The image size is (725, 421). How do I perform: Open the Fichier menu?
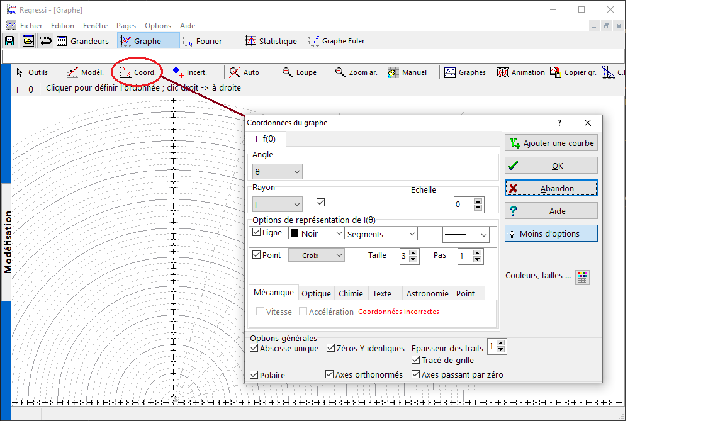point(31,26)
